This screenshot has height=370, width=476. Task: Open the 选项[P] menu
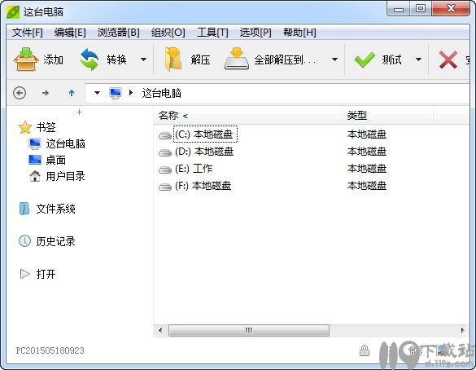click(255, 33)
